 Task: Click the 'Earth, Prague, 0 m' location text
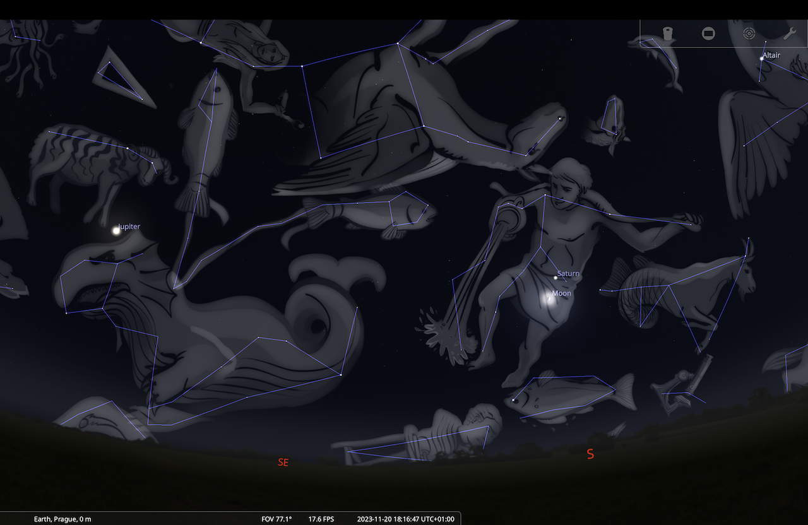(x=62, y=519)
